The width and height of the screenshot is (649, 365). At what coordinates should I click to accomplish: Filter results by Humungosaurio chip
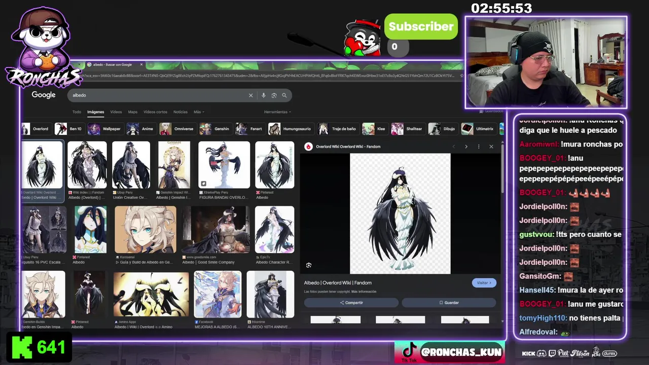[x=291, y=129]
